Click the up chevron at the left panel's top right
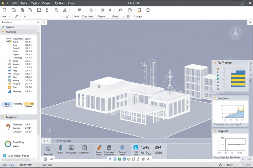 [x=39, y=27]
